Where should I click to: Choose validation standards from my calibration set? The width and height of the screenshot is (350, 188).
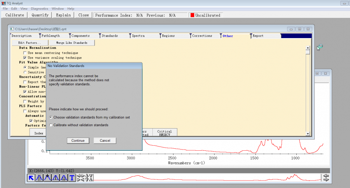[51, 117]
